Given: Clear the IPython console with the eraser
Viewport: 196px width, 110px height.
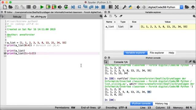Looking at the screenshot, I should [x=190, y=61].
